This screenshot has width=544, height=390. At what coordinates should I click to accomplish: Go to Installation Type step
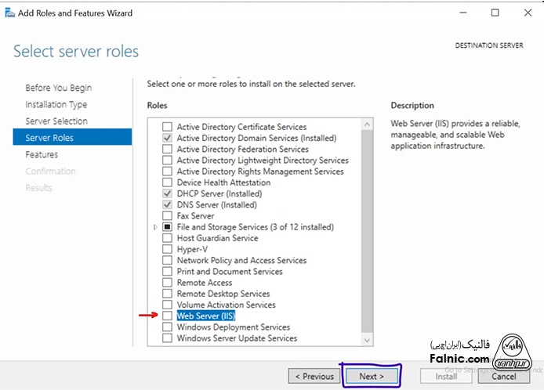coord(56,105)
